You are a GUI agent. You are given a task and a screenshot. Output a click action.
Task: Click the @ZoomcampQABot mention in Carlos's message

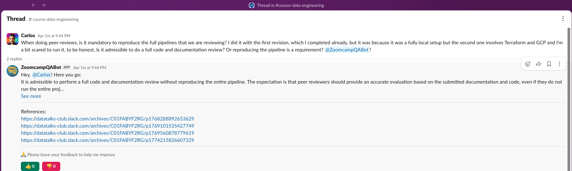pyautogui.click(x=347, y=50)
